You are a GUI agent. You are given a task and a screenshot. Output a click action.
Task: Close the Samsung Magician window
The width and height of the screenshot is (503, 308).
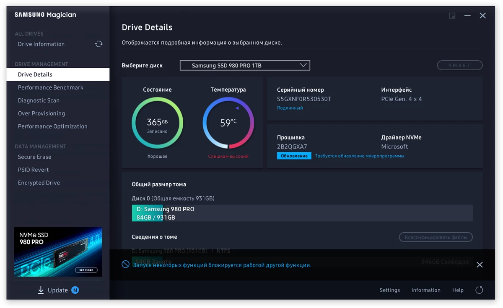point(483,15)
